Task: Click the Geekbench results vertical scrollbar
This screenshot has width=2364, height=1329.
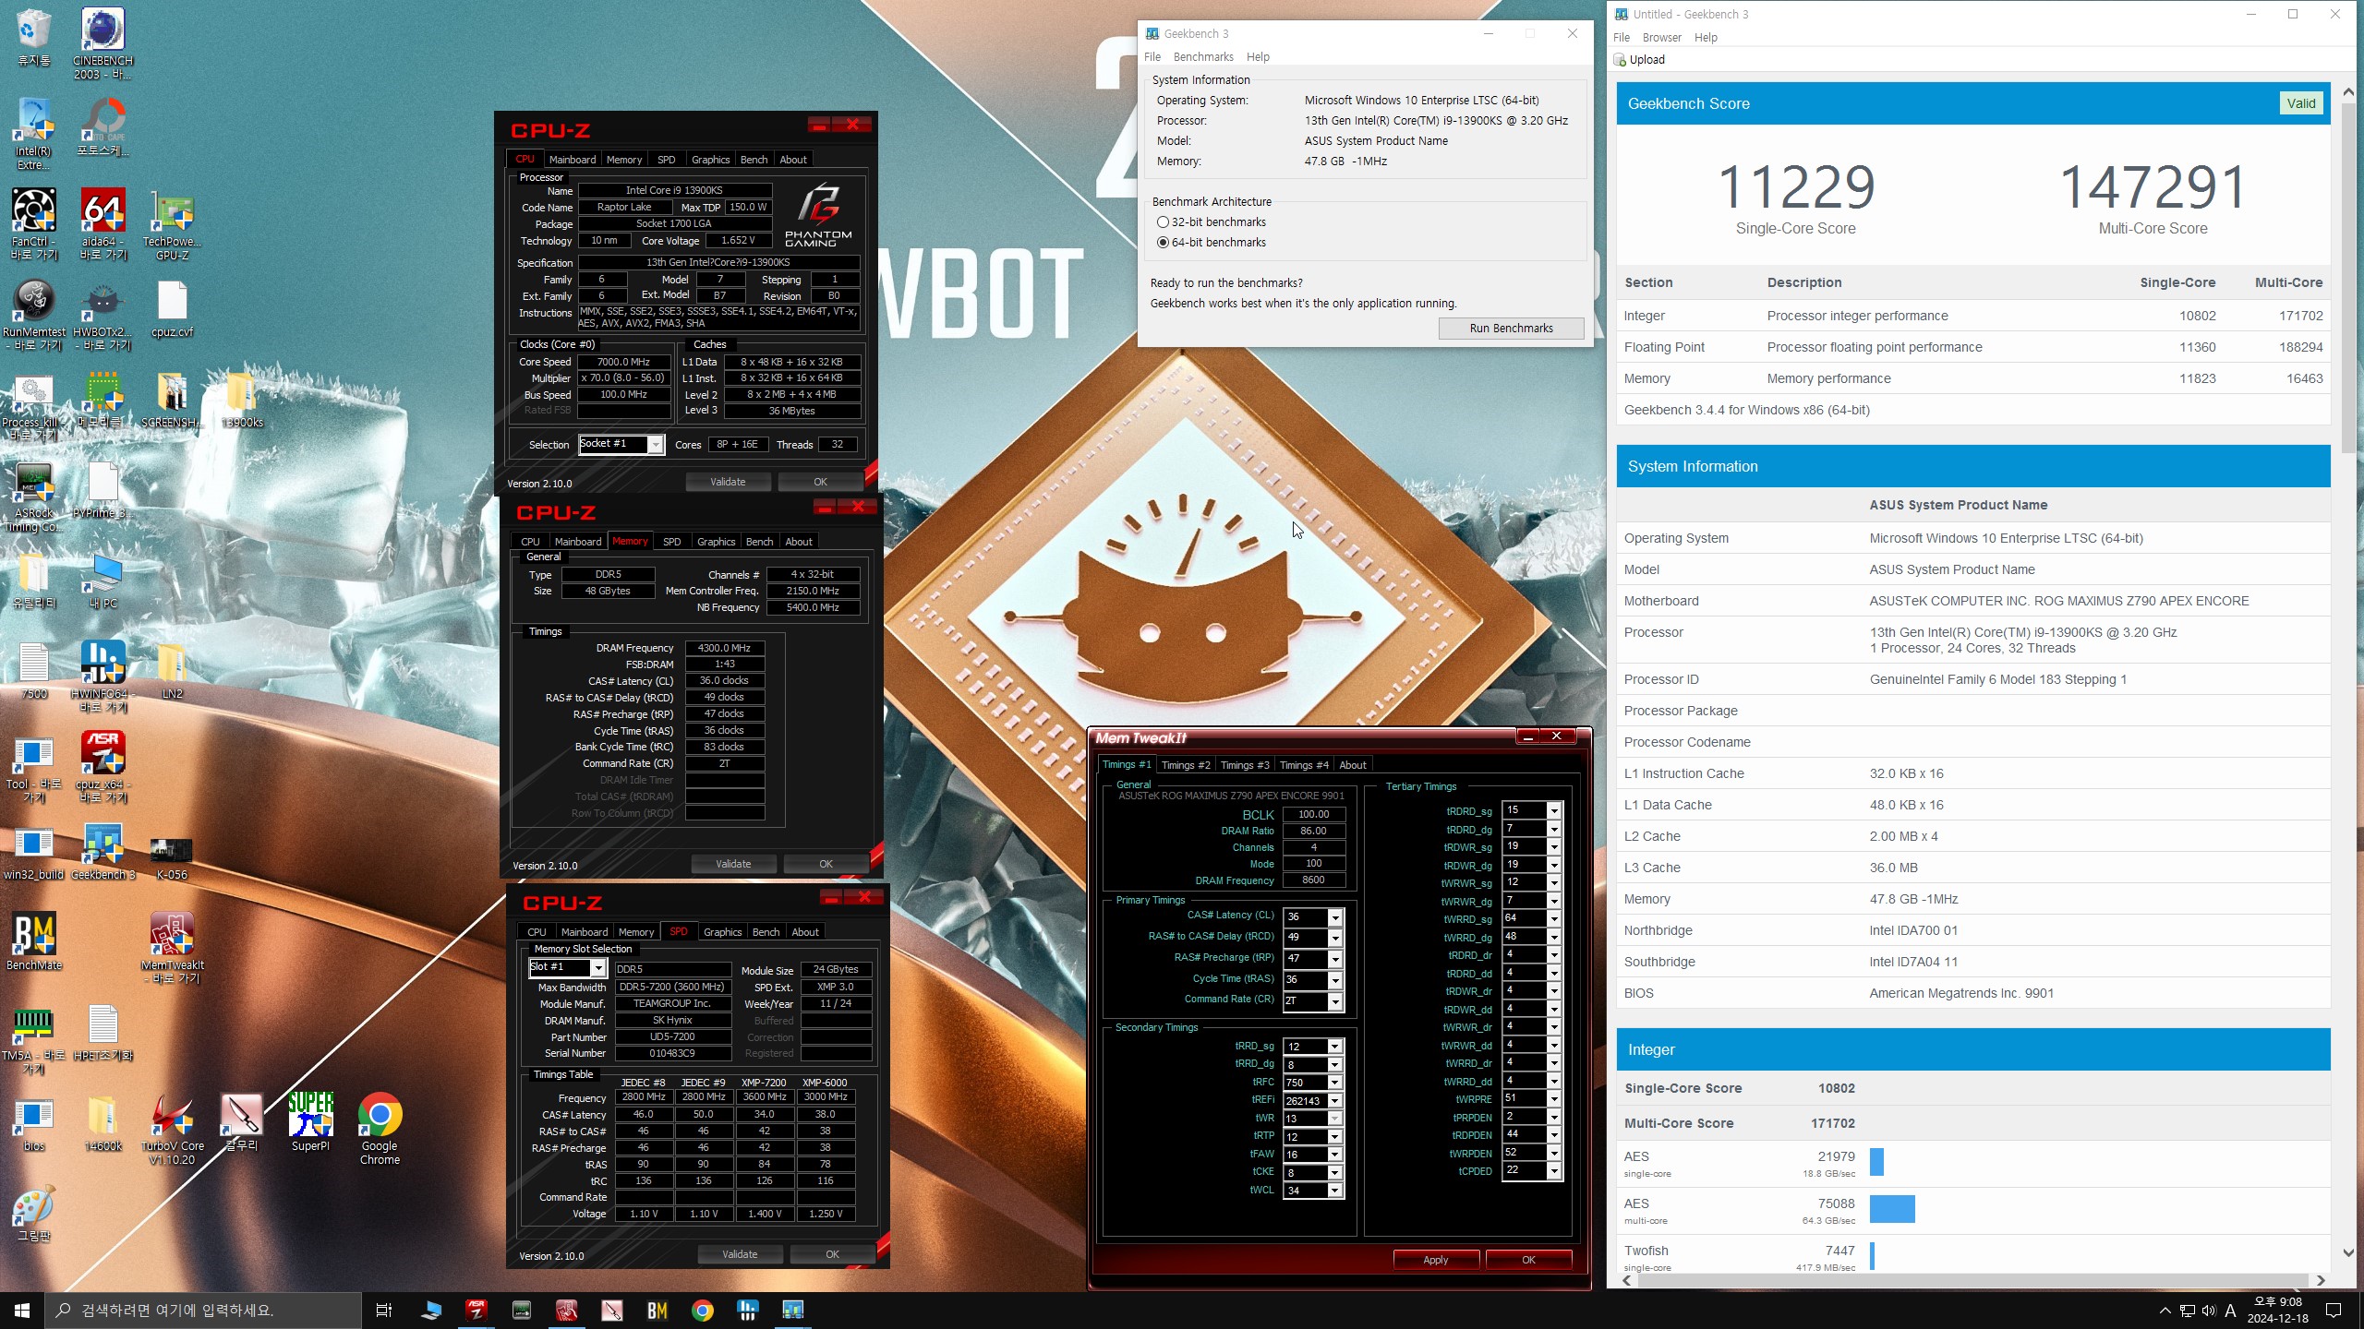Action: (2347, 277)
